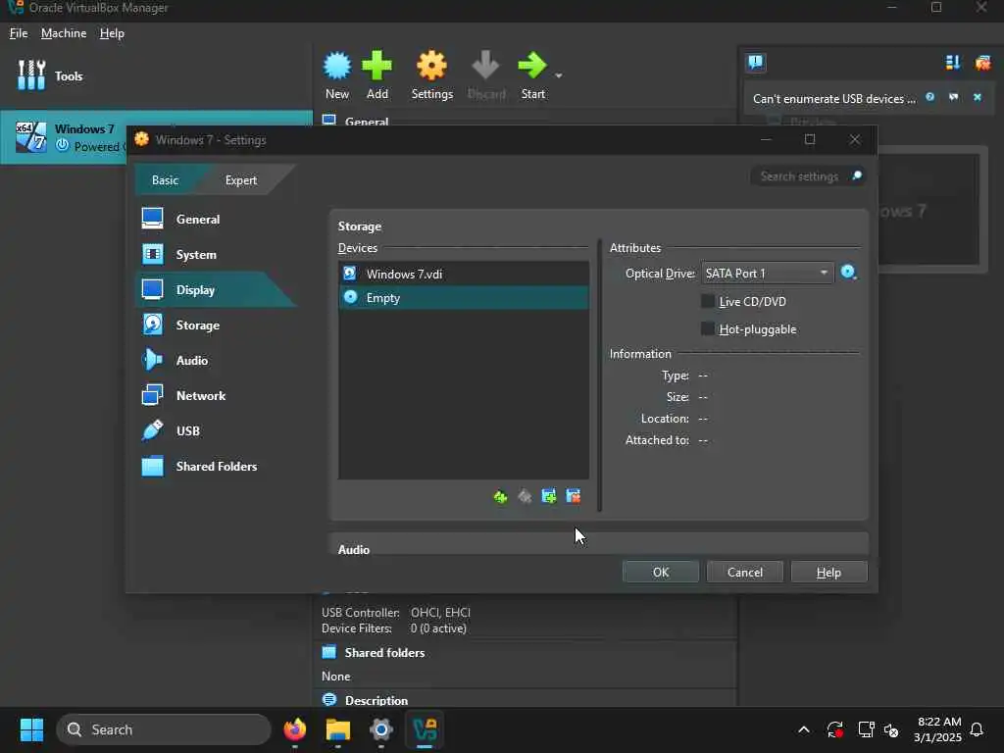
Task: Click the details icon on USB notification
Action: click(x=953, y=97)
